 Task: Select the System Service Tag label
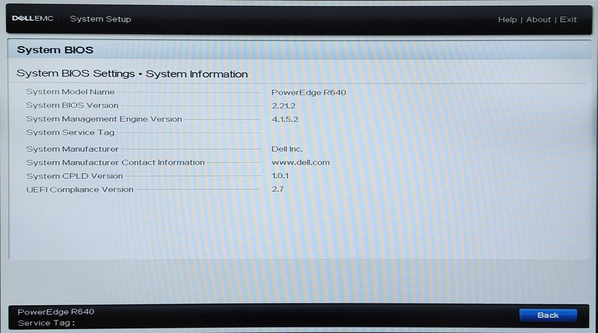coord(70,133)
